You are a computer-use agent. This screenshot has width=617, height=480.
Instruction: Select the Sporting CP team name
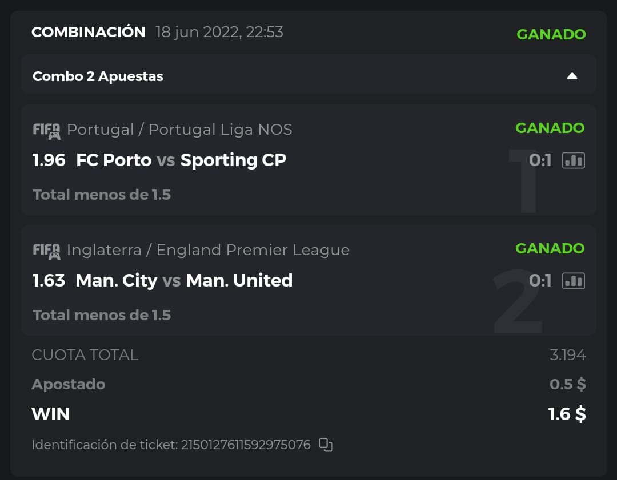(233, 160)
